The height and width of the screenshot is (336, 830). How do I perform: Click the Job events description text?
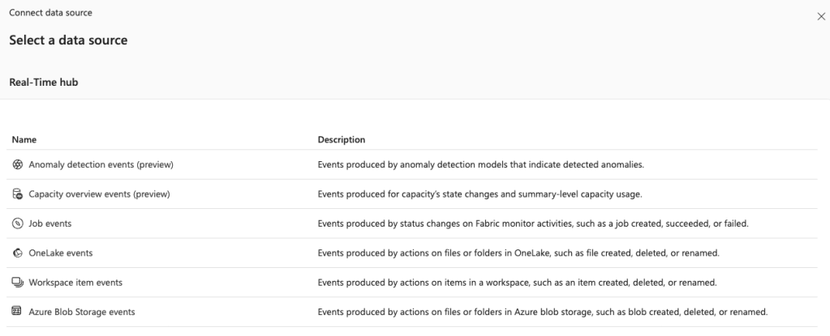(531, 223)
